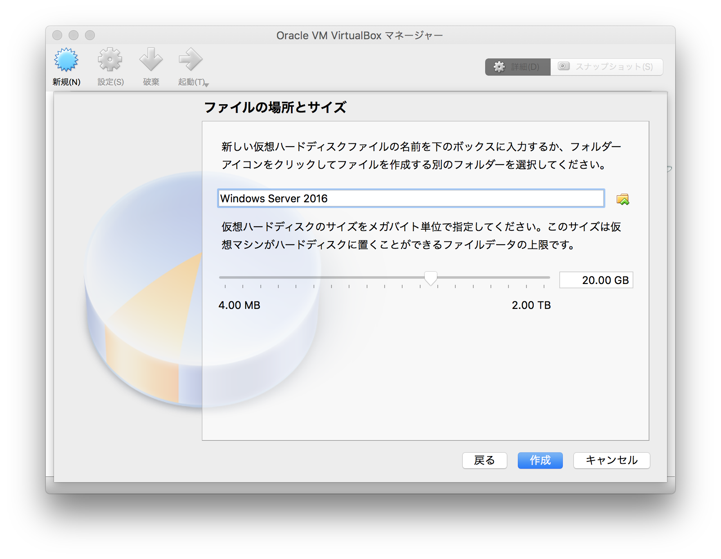Screen dimensions: 721x559
Task: Expand the Start (起動) dropdown arrow
Action: [206, 85]
